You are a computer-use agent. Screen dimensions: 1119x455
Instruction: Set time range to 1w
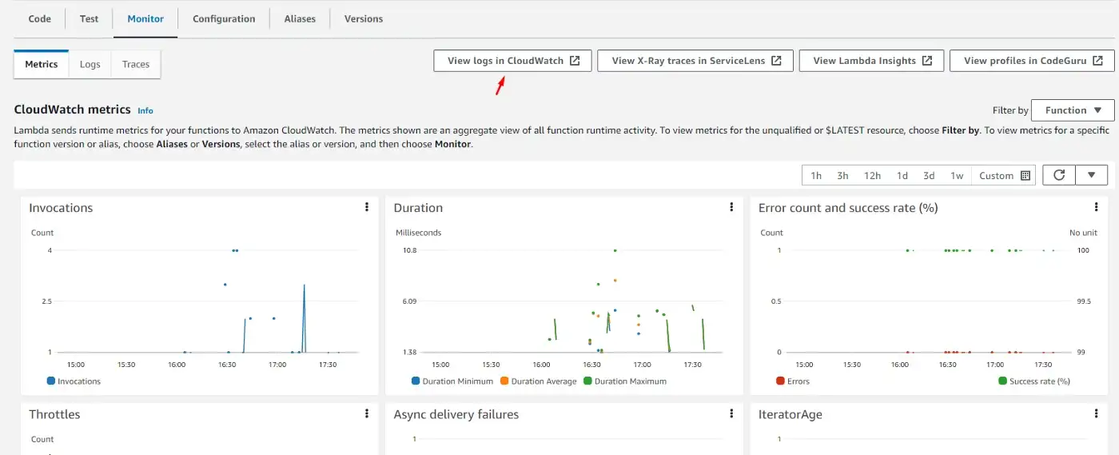pos(957,176)
